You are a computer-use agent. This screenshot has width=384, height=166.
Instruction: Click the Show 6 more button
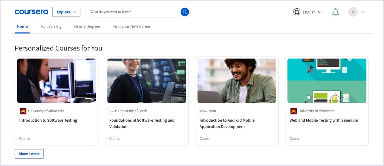[29, 154]
